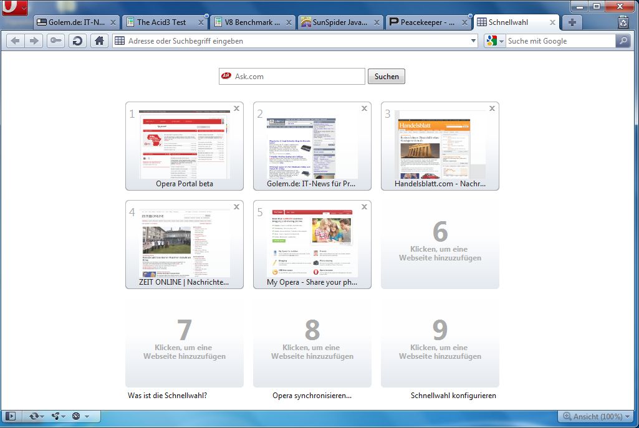Click the password wand key icon
This screenshot has height=428, width=639.
(56, 41)
